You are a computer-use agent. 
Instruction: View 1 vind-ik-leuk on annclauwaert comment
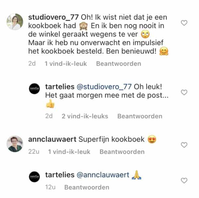(x=69, y=152)
